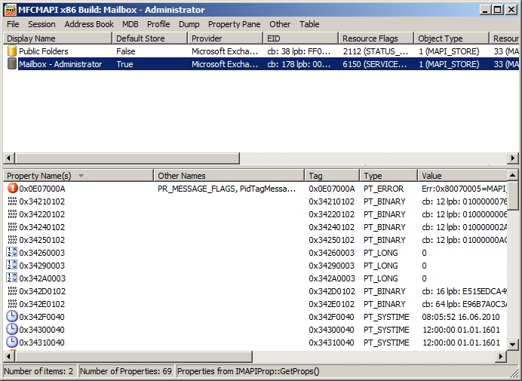Click the clock icon for 0x34300040

[12, 330]
